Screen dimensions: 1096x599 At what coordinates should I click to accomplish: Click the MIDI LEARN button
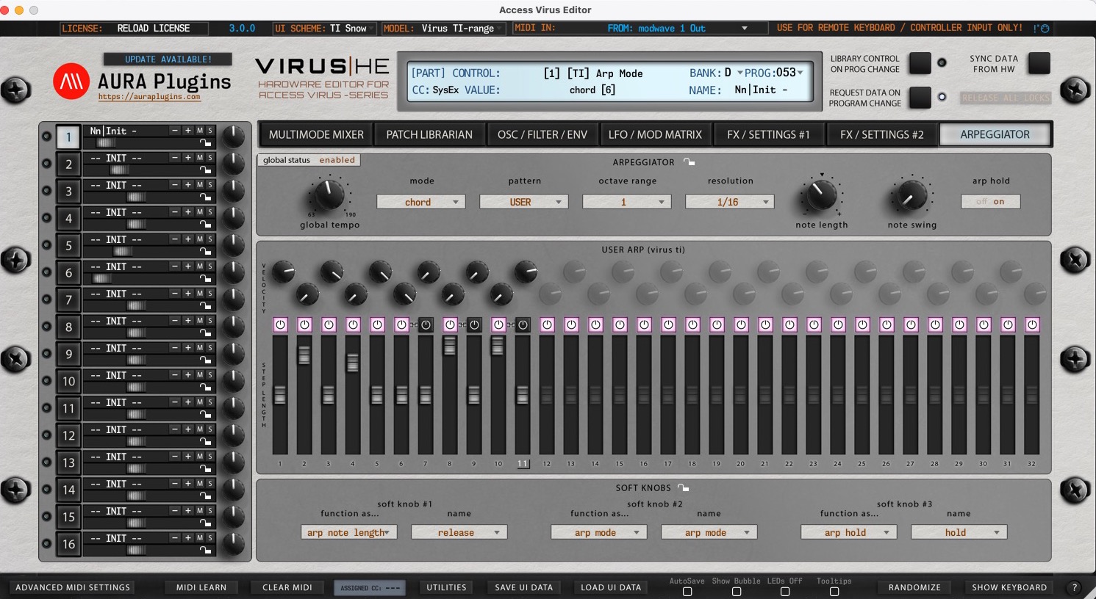(x=201, y=587)
